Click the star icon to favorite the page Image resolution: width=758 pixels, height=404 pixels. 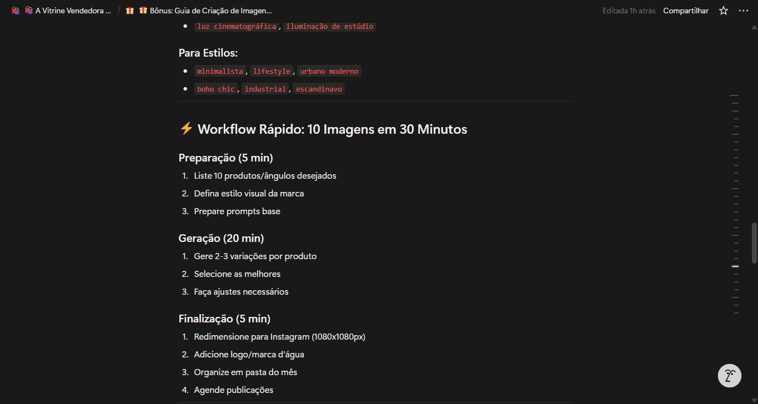[x=723, y=10]
